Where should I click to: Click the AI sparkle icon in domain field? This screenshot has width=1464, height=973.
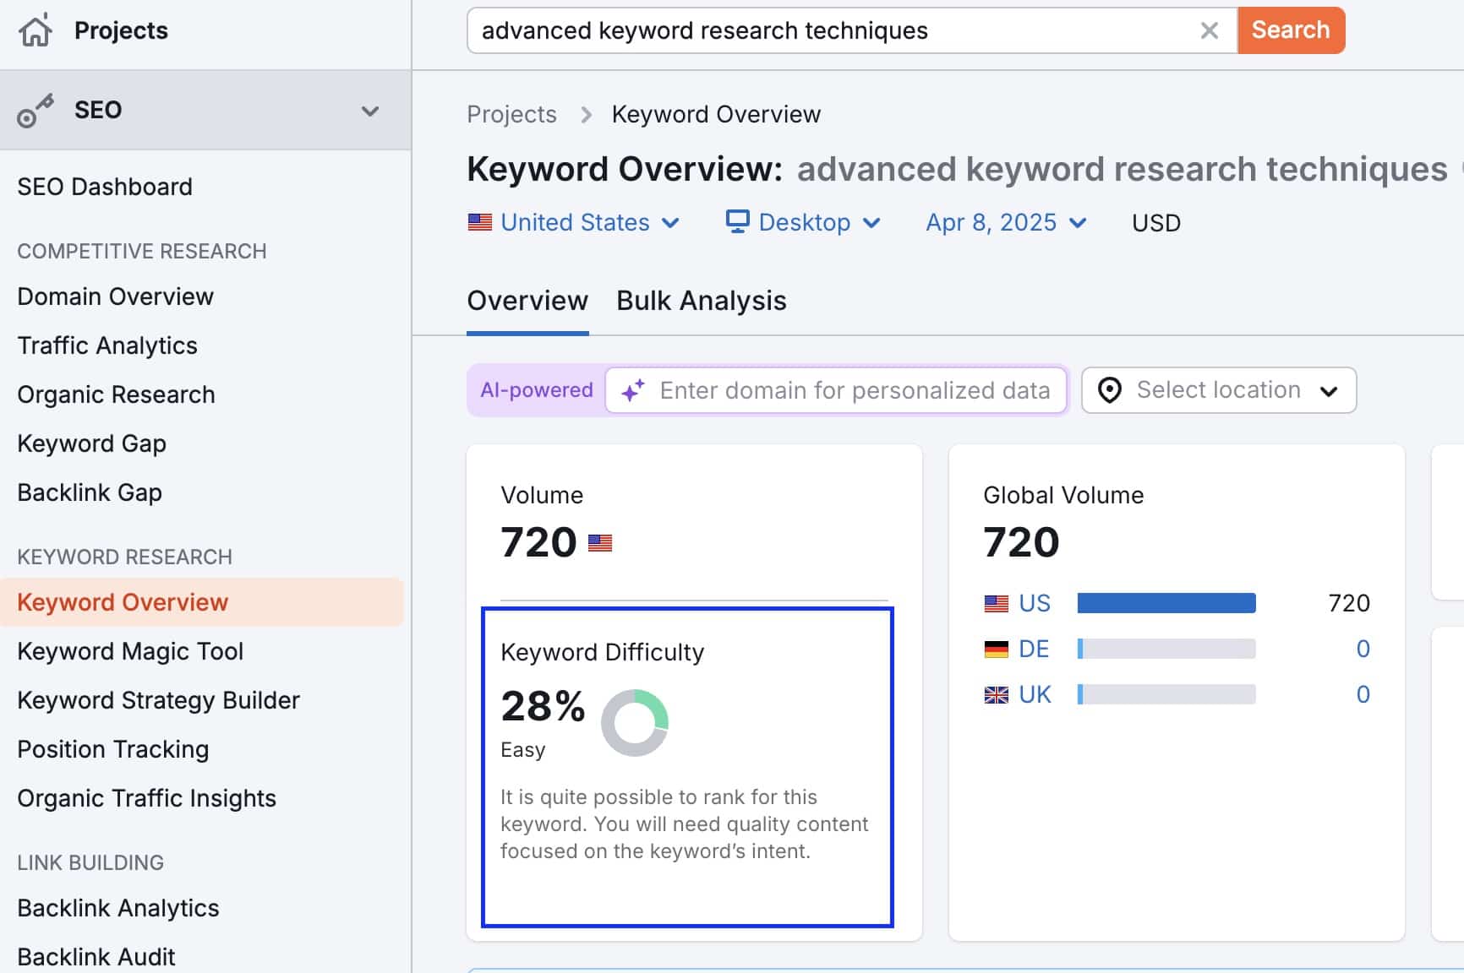click(633, 390)
